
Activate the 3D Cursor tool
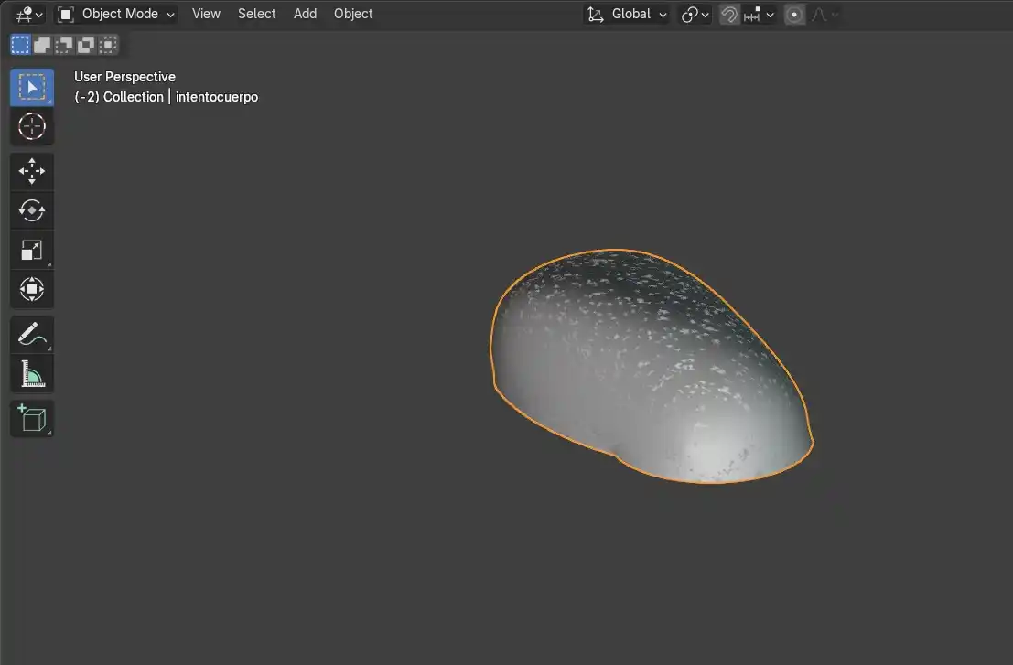tap(32, 126)
